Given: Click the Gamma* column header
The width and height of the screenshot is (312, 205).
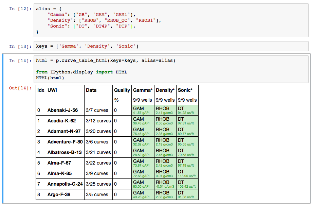Looking at the screenshot, I should point(143,90).
